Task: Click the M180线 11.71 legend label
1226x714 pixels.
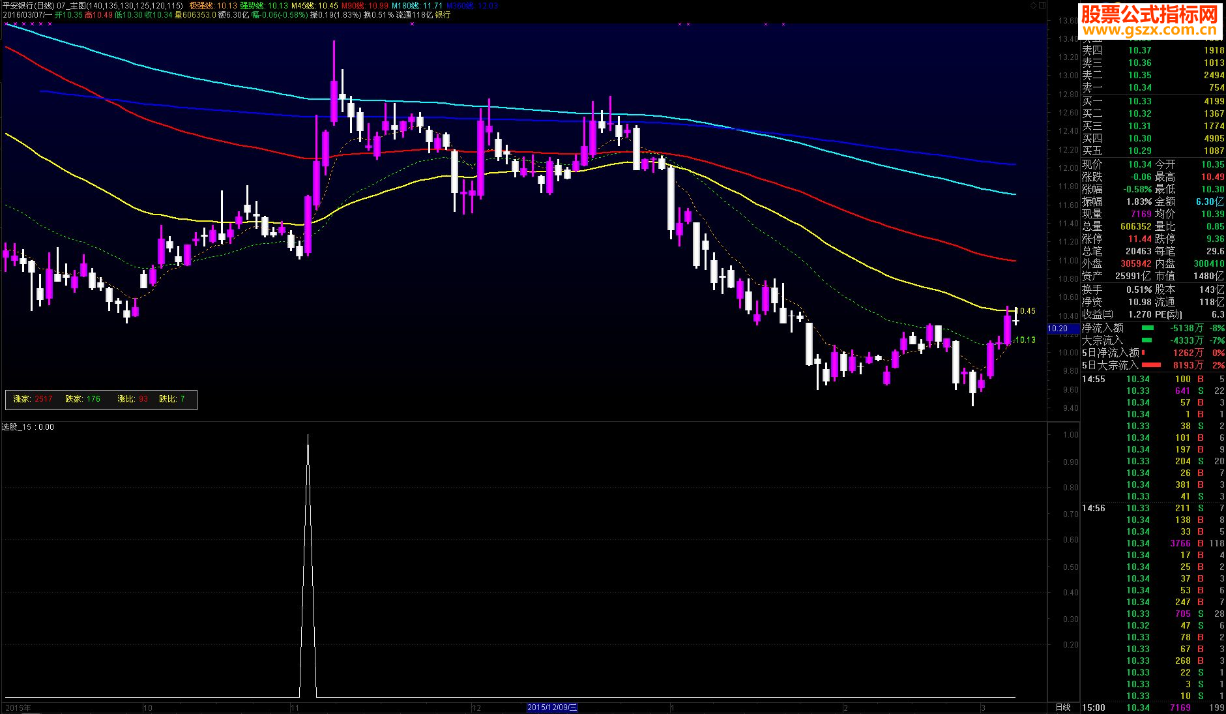Action: pos(417,5)
